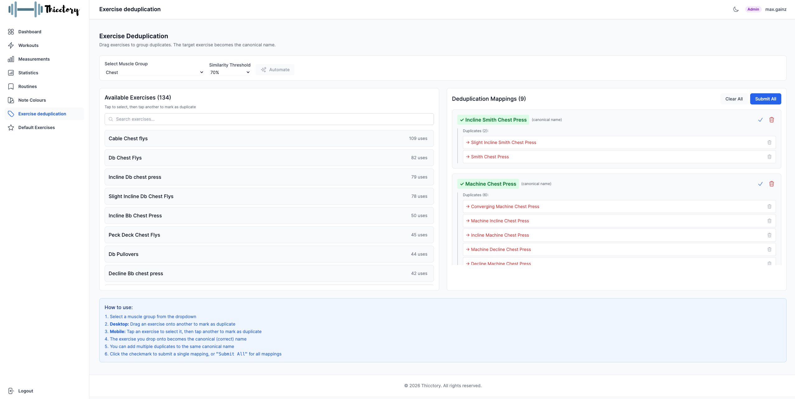Open the Select Muscle Group dropdown
795x399 pixels.
[154, 72]
